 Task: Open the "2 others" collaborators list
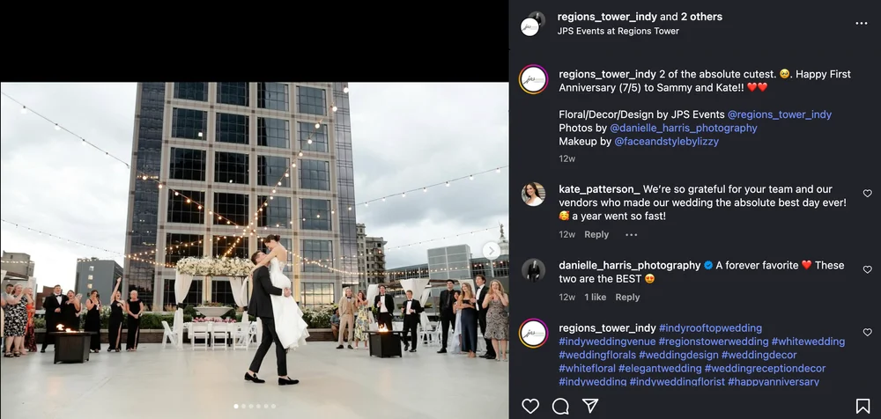click(x=700, y=17)
